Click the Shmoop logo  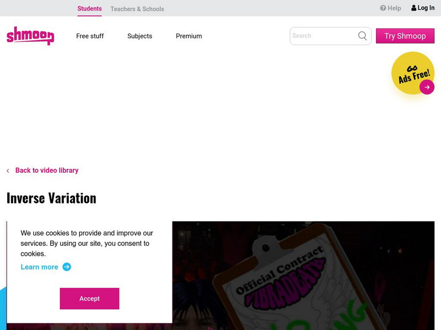30,36
